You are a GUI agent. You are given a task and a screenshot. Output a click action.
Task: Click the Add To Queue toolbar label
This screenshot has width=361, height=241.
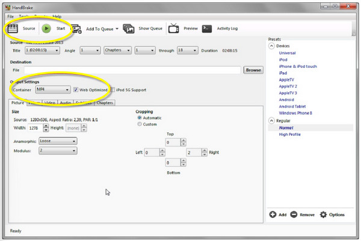100,29
